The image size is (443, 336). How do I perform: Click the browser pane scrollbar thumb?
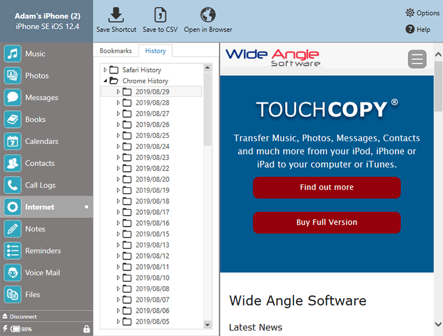pos(438,87)
